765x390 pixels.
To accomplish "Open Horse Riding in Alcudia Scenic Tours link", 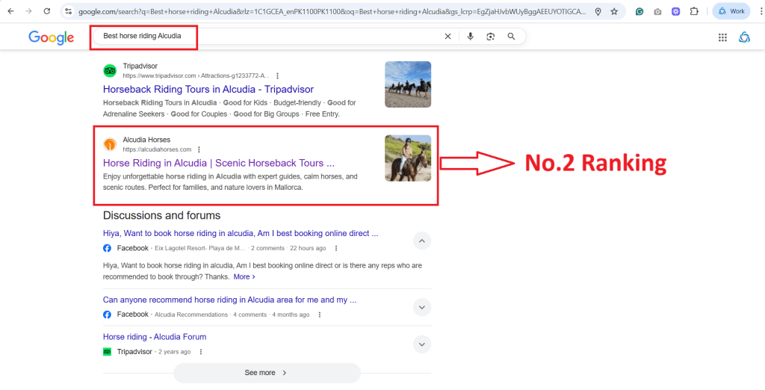I will [219, 163].
